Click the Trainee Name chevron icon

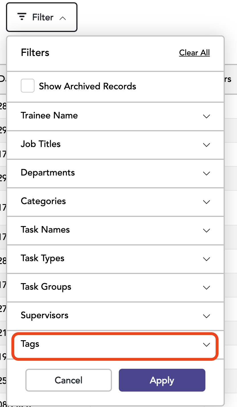click(x=206, y=116)
